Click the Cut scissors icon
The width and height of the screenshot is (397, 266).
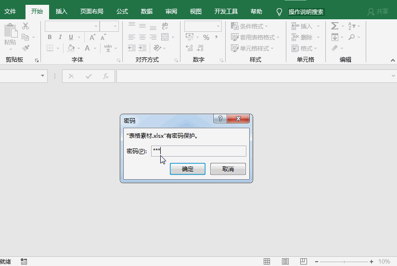pos(26,27)
